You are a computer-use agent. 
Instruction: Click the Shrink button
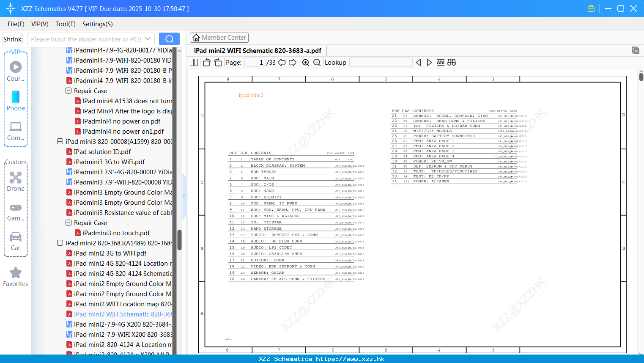pyautogui.click(x=12, y=39)
